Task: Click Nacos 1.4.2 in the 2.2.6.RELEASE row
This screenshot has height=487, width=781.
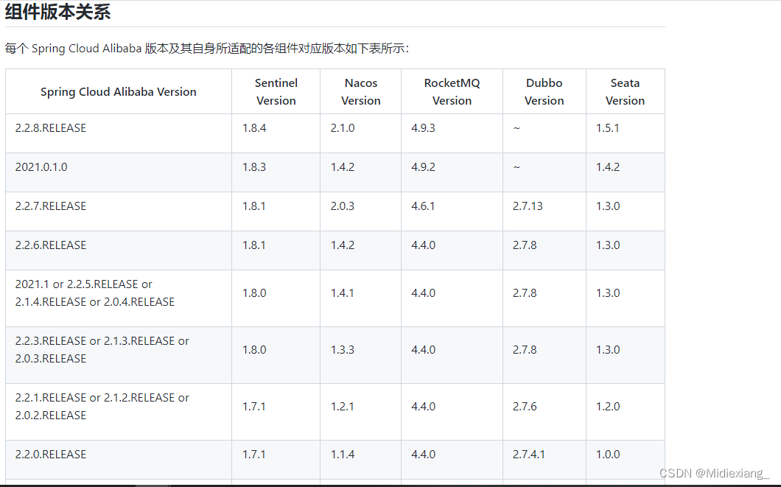Action: [x=343, y=245]
